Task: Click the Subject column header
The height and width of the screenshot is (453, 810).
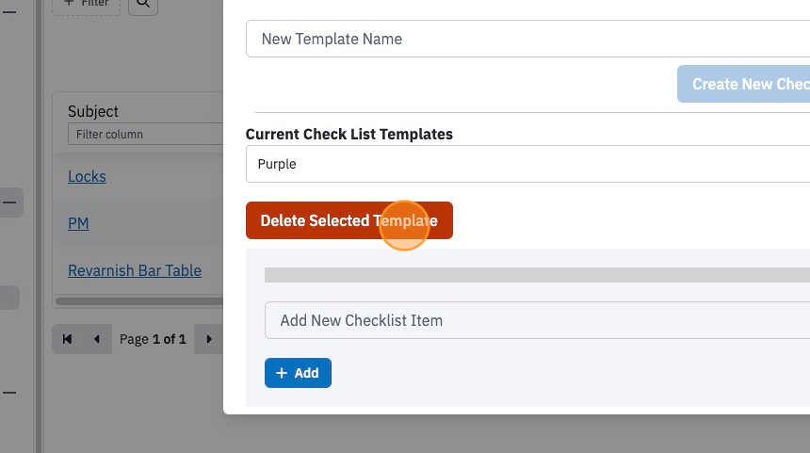Action: point(93,111)
